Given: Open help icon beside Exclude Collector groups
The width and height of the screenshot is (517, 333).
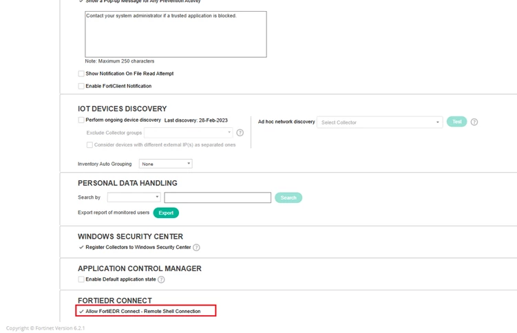Looking at the screenshot, I should click(x=240, y=133).
